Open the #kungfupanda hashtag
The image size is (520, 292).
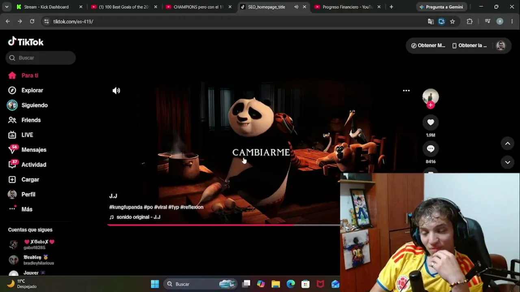pyautogui.click(x=126, y=207)
